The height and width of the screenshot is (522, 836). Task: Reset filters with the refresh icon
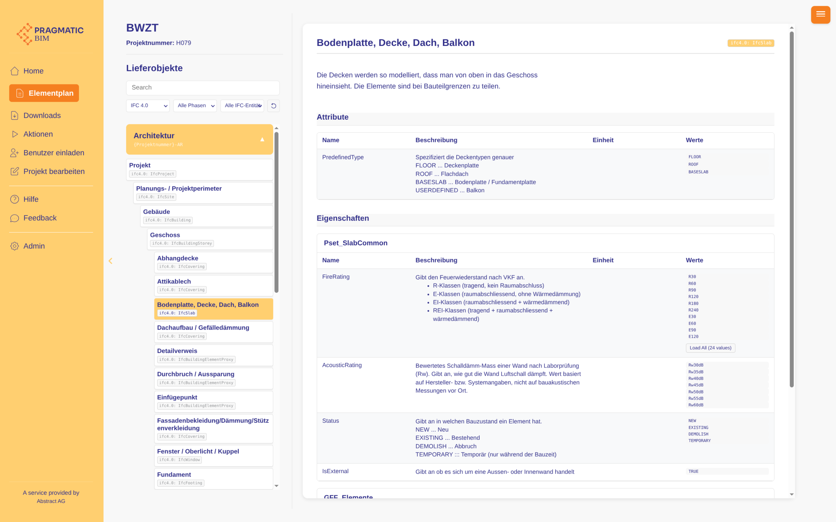[x=273, y=106]
